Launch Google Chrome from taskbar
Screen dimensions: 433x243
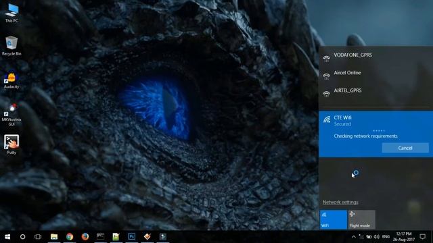click(x=70, y=237)
